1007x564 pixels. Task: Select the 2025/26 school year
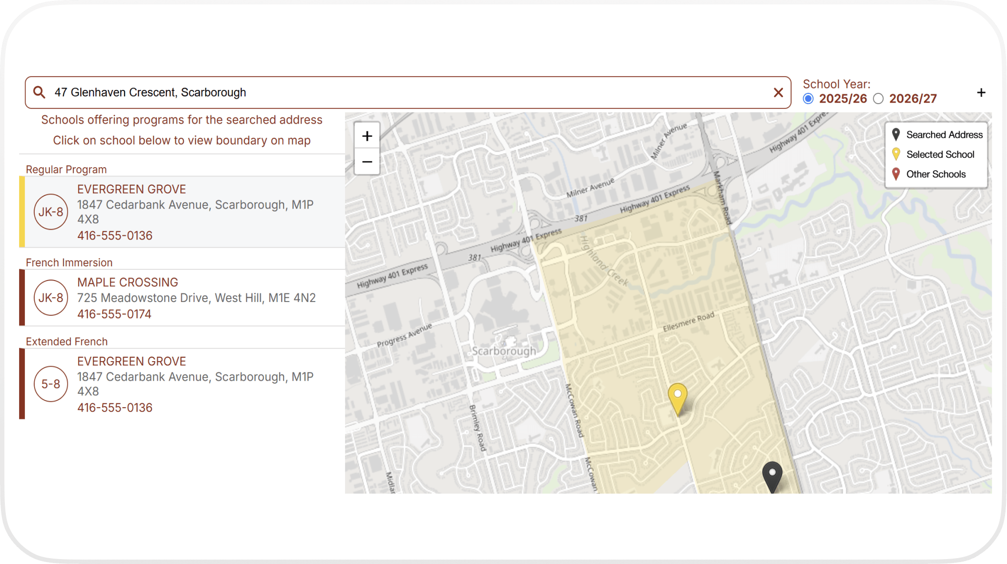(808, 99)
